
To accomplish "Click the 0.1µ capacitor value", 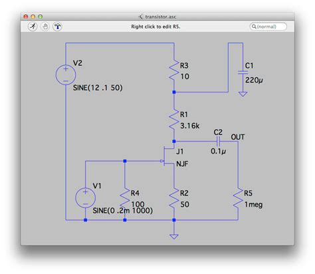I will pos(219,152).
